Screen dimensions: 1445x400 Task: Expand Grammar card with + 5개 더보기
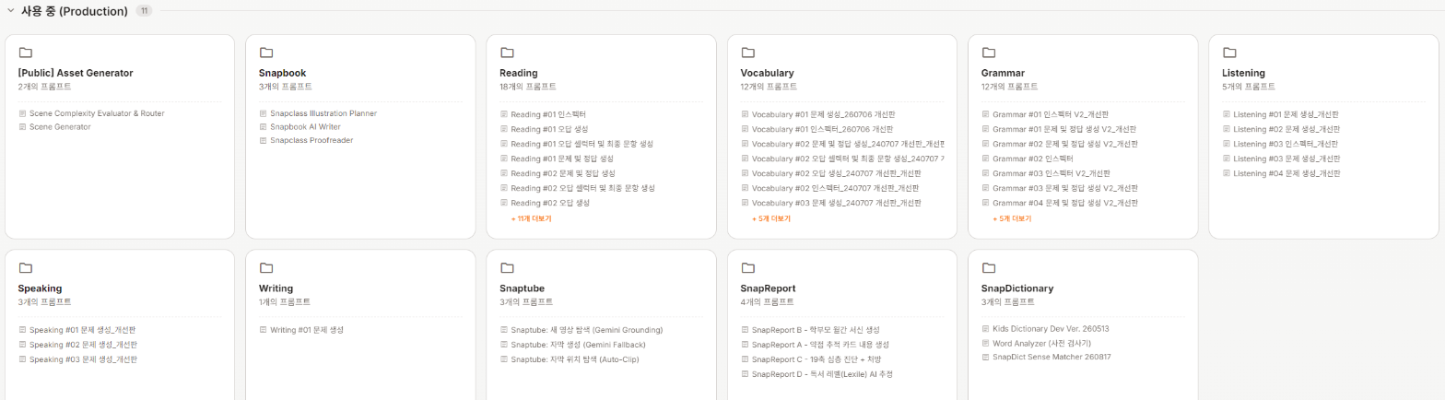click(x=1012, y=218)
